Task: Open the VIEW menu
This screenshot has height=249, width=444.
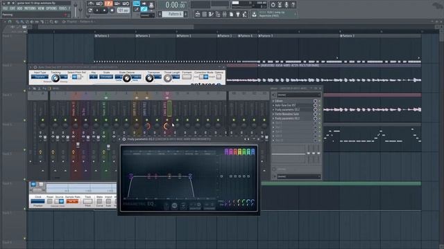Action: coord(41,8)
